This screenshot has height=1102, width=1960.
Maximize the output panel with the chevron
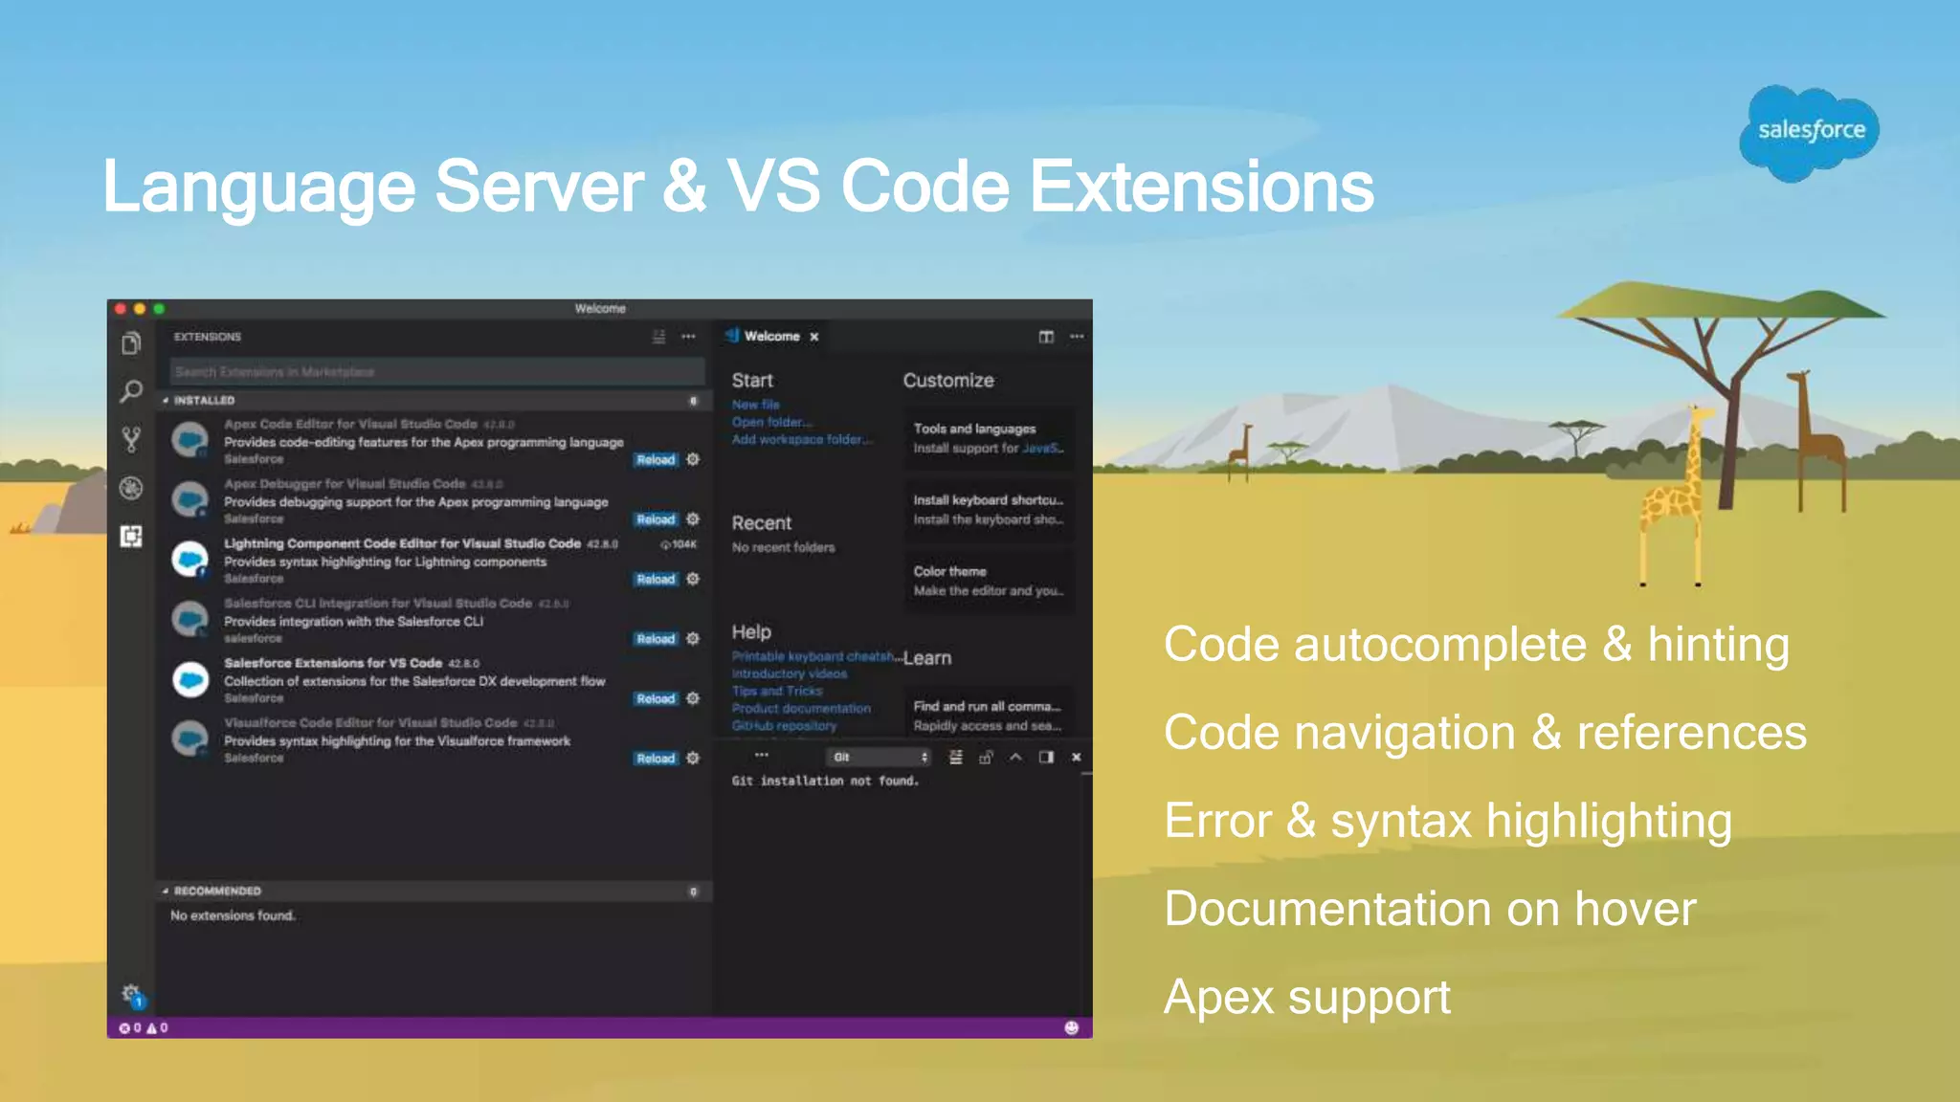tap(1015, 758)
